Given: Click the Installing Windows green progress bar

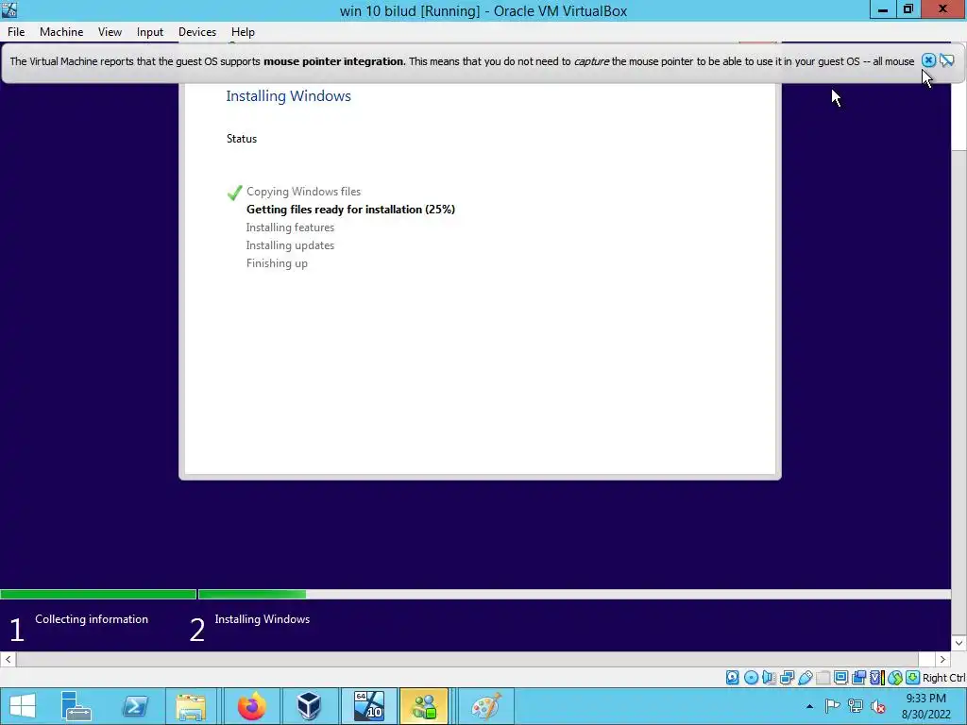Looking at the screenshot, I should (252, 595).
